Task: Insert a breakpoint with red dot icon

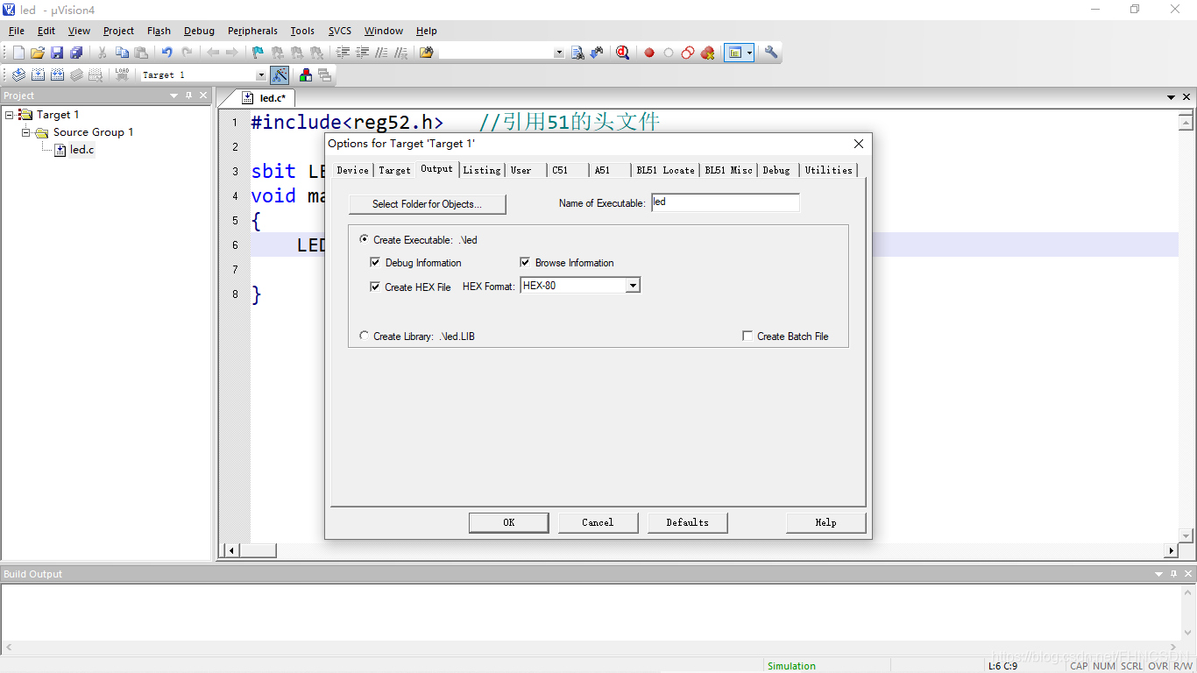Action: (x=649, y=53)
